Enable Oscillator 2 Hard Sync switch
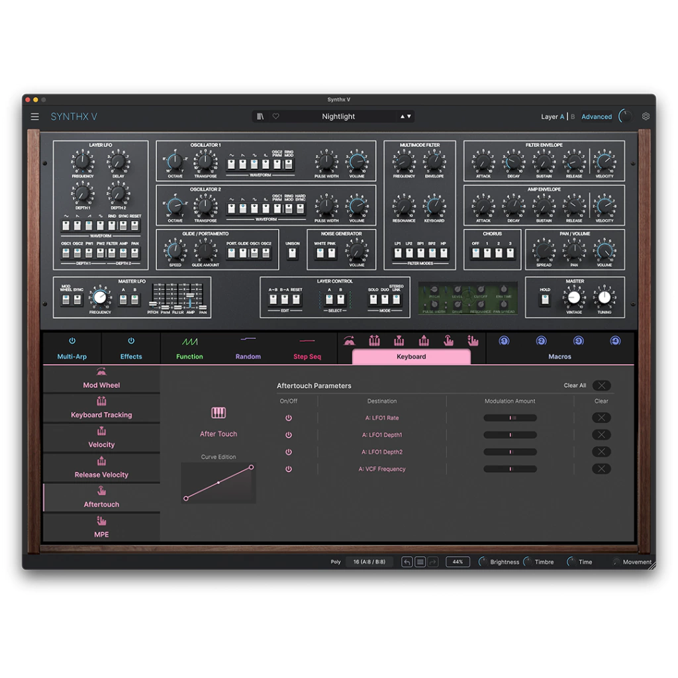 [x=300, y=209]
